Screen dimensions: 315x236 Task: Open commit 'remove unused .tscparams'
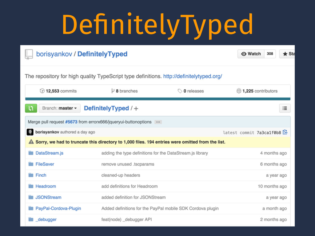point(128,164)
